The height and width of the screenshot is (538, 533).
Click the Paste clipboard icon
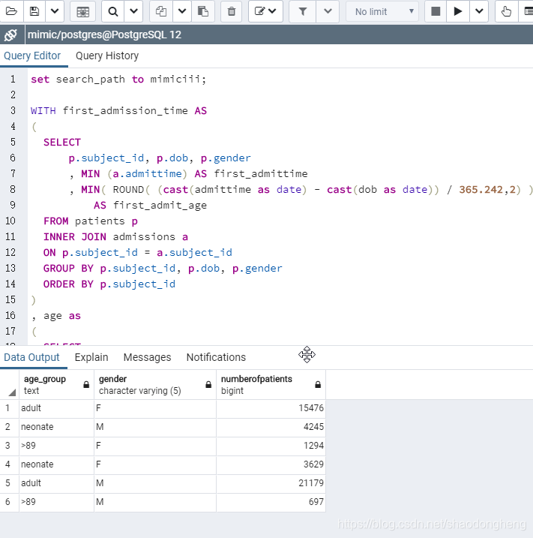pos(203,11)
